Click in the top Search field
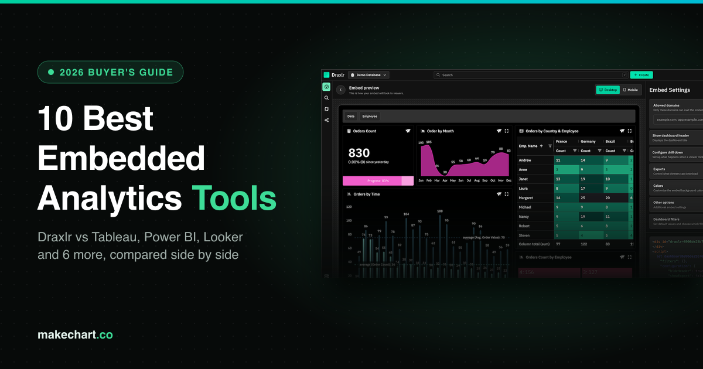 [531, 75]
